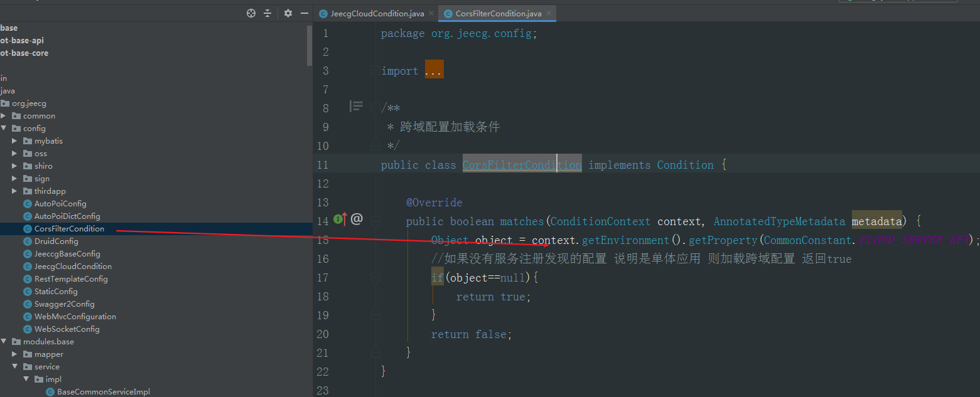Expand the sign folder
Image resolution: width=980 pixels, height=397 pixels.
click(14, 179)
